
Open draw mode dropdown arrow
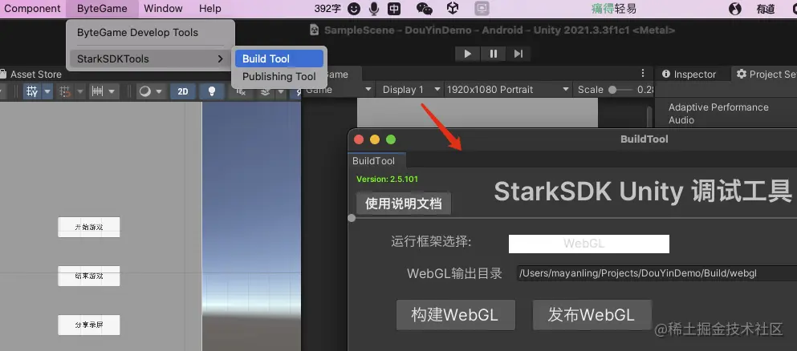coord(159,91)
